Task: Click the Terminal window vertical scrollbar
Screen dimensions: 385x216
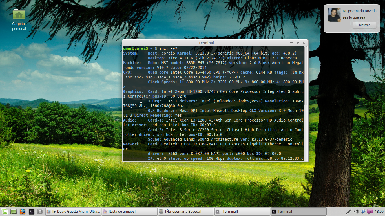Action: [x=306, y=103]
